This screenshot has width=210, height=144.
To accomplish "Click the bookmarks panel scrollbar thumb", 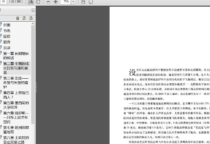I will 33,74.
